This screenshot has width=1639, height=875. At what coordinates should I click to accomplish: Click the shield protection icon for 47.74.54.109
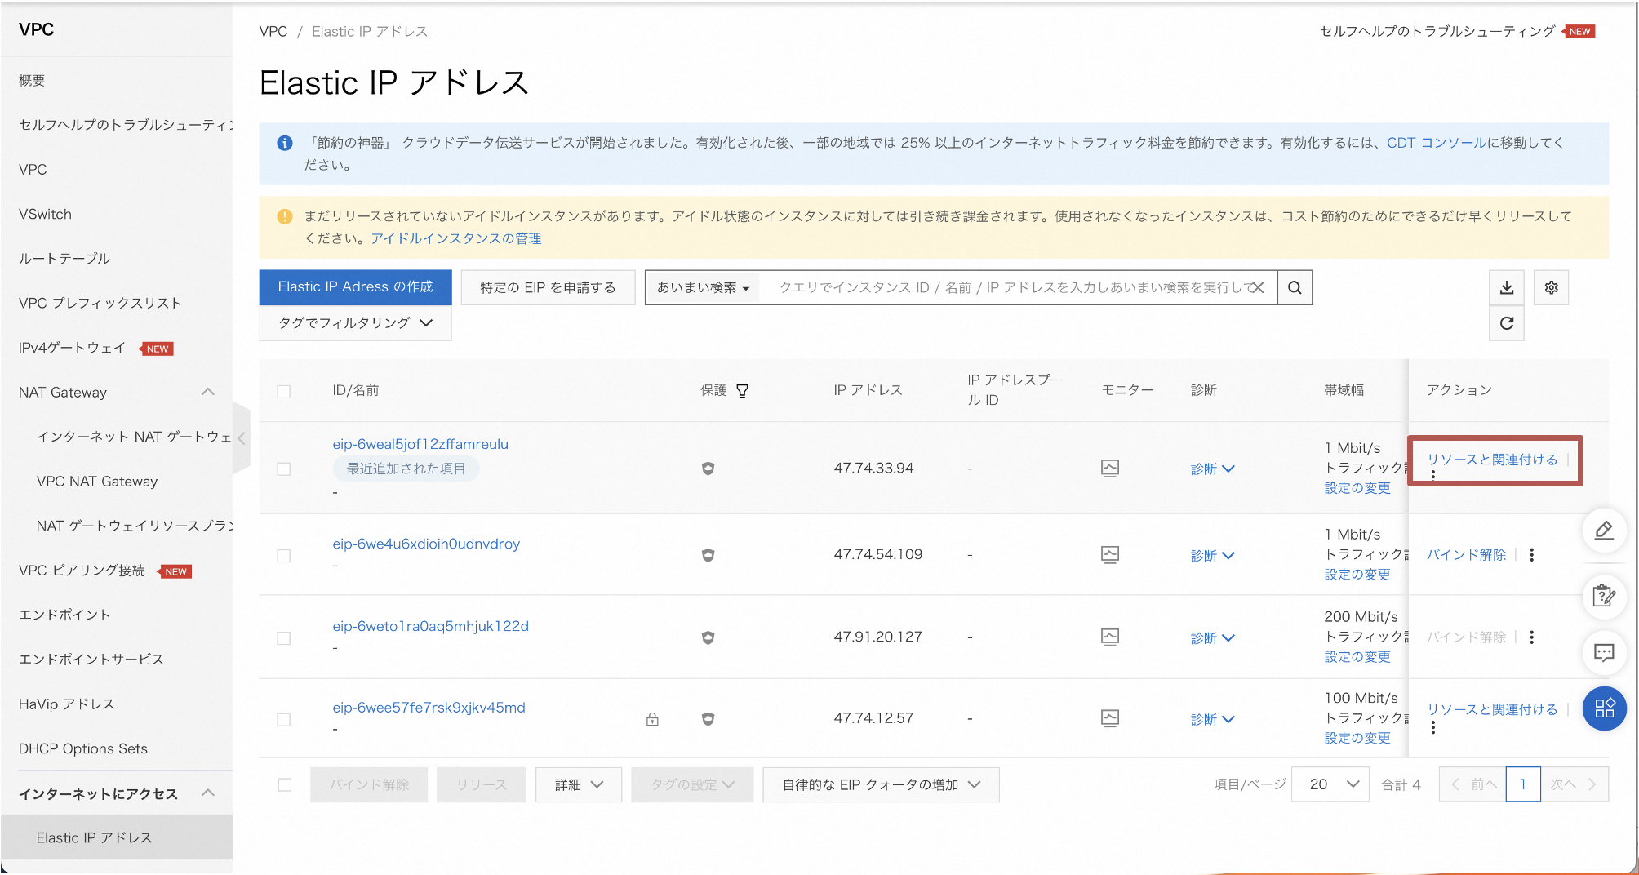pos(708,555)
